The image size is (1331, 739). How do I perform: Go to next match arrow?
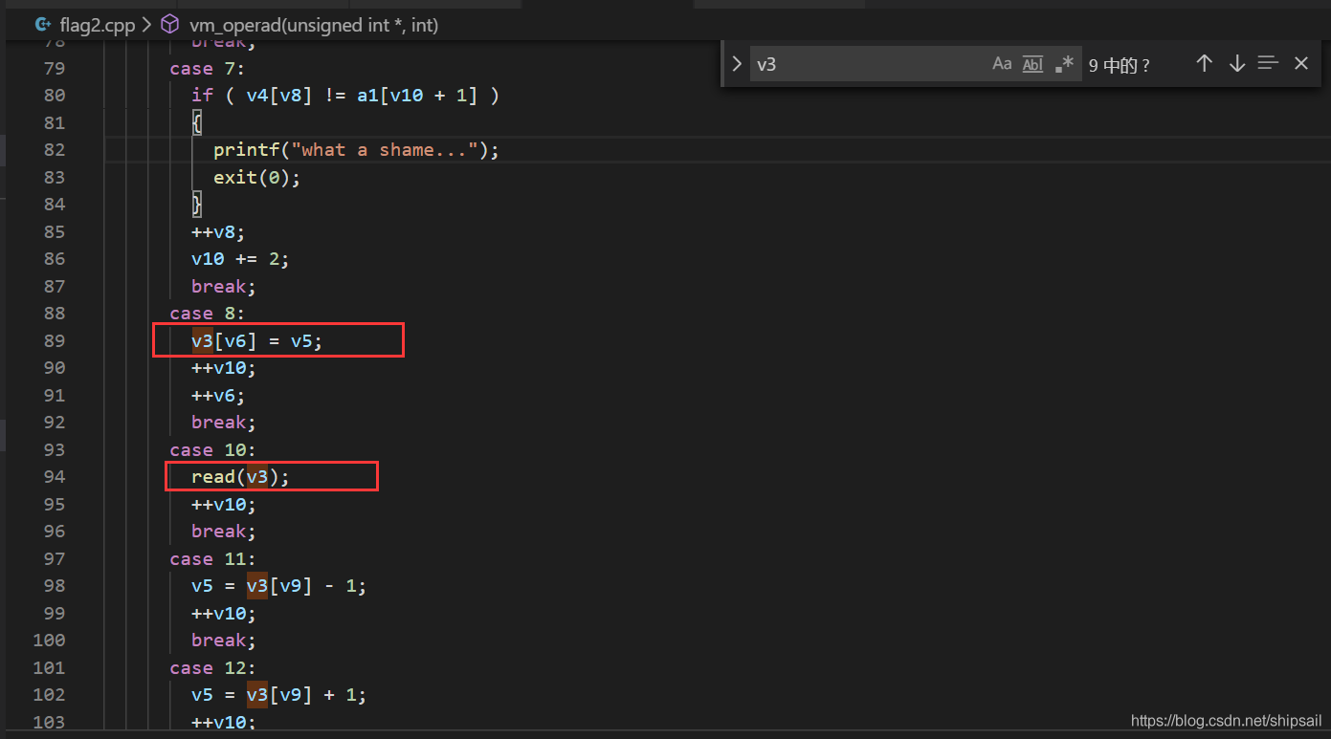point(1237,63)
